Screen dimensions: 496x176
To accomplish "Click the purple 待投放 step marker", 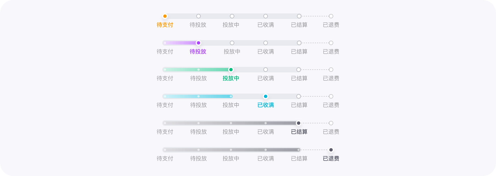I will coord(199,43).
